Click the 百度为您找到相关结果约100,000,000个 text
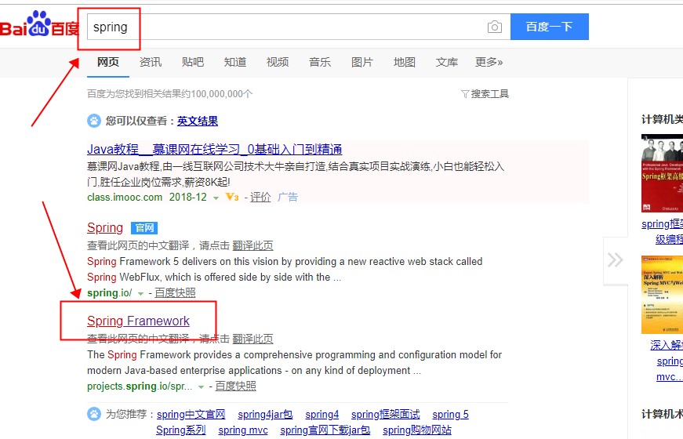Image resolution: width=683 pixels, height=439 pixels. pos(170,94)
